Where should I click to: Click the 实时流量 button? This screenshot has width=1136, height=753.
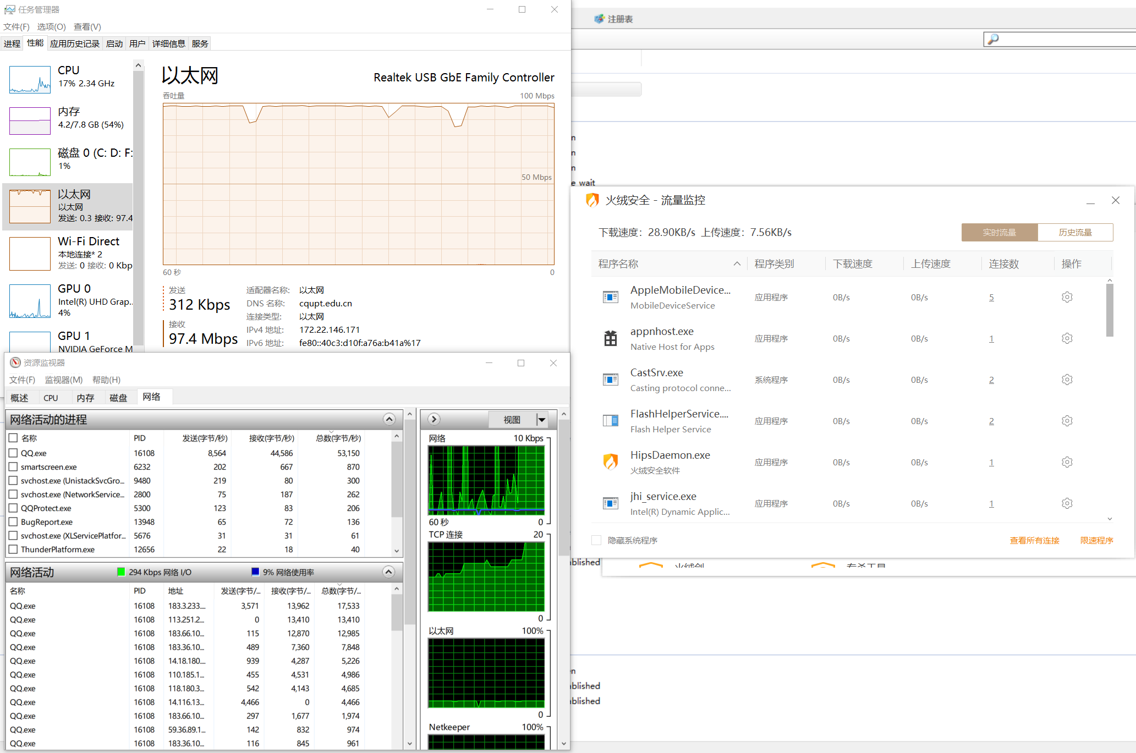coord(1000,232)
